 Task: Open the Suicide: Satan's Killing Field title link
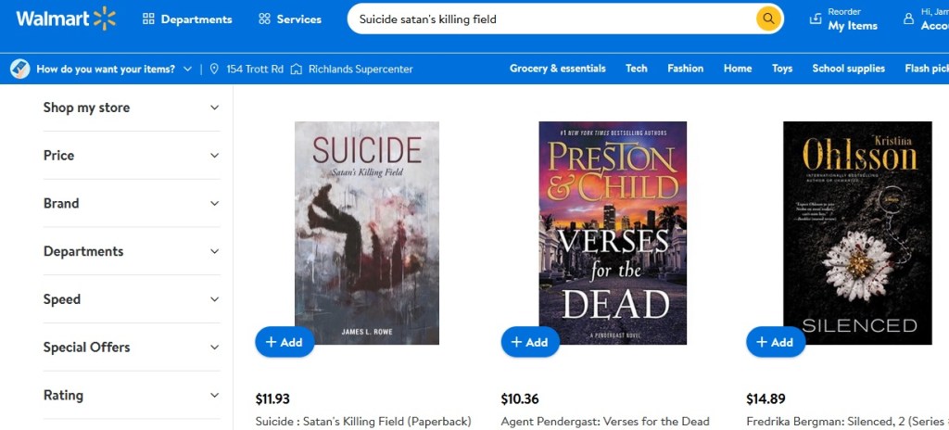pos(363,422)
